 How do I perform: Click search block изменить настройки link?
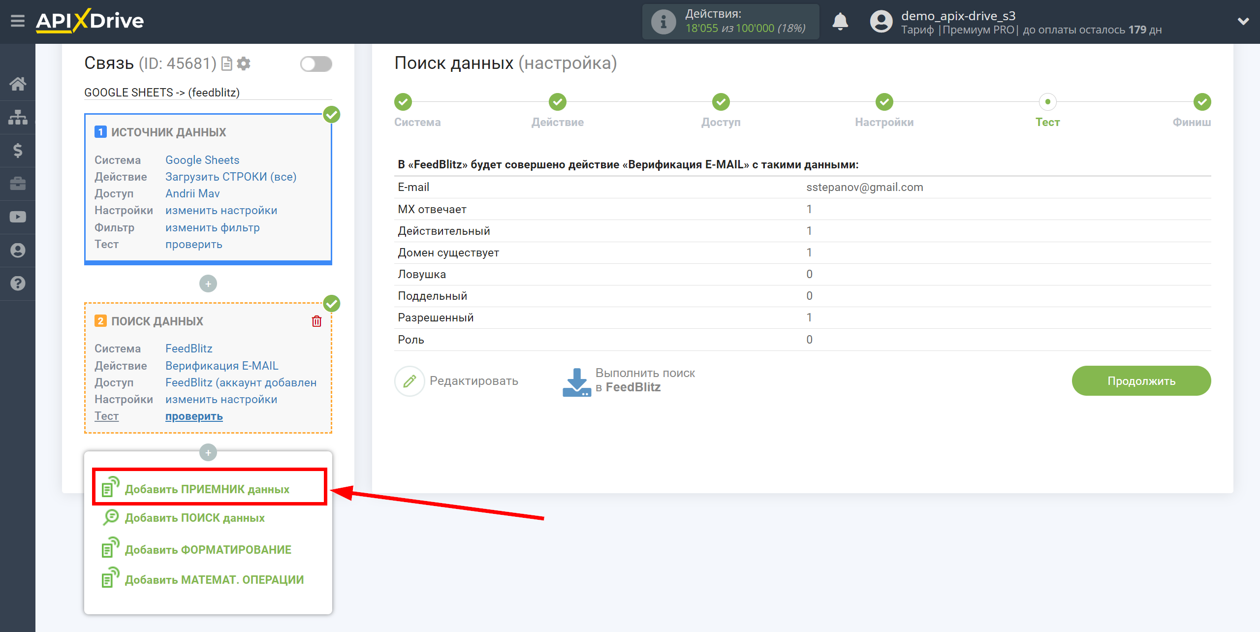221,399
